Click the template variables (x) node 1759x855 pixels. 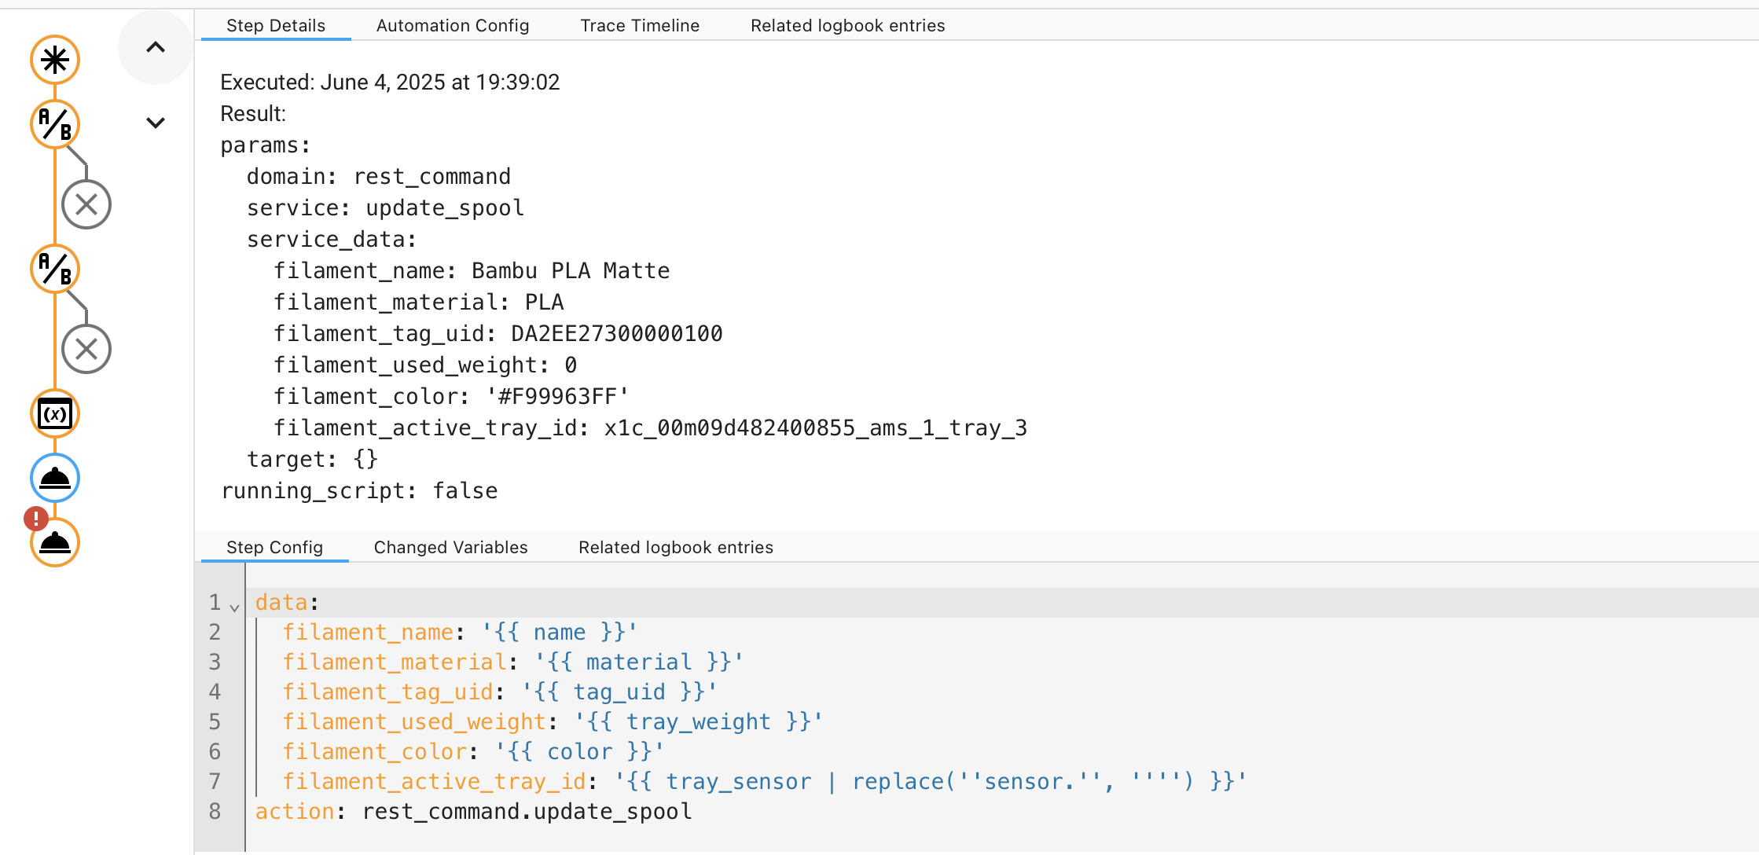[54, 413]
